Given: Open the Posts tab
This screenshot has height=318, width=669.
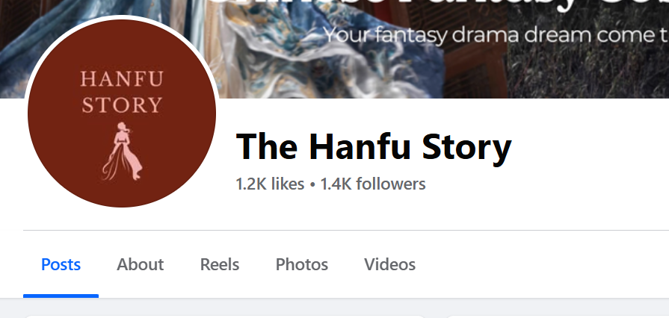Looking at the screenshot, I should coord(61,264).
